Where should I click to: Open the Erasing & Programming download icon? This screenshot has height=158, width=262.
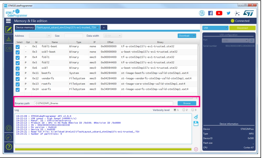(x=9, y=39)
